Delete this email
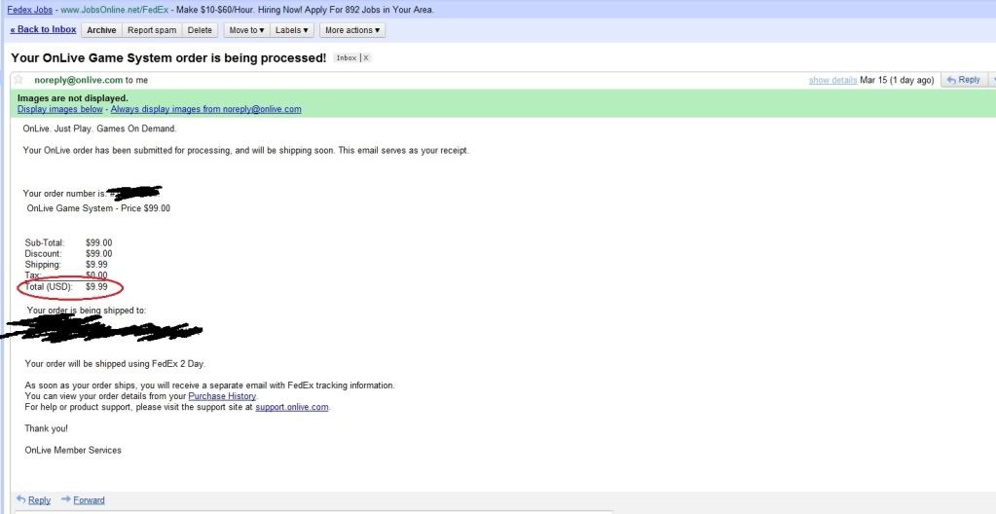This screenshot has width=996, height=514. [200, 30]
